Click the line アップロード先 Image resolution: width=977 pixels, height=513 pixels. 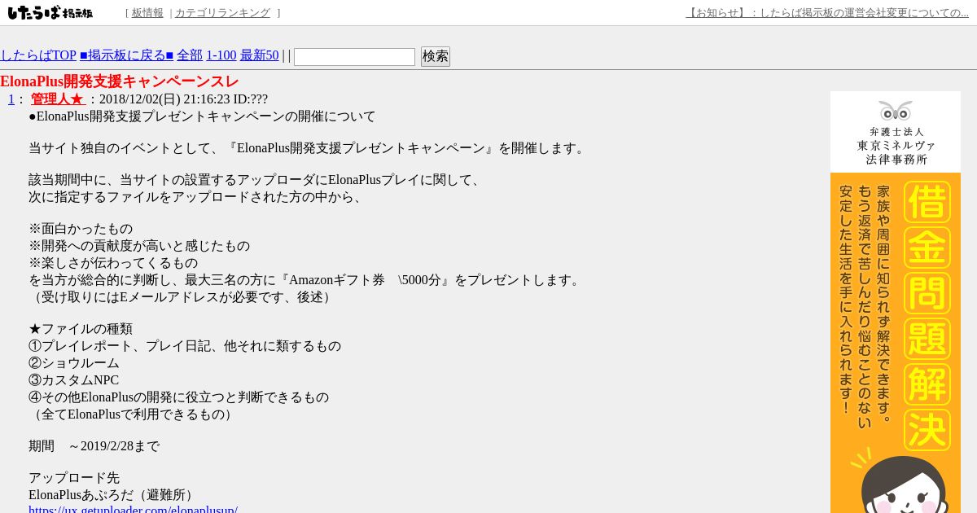pyautogui.click(x=74, y=478)
